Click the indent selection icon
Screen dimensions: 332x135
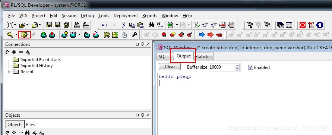click(205, 25)
